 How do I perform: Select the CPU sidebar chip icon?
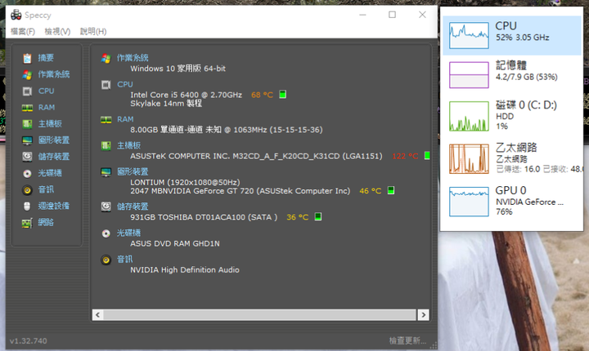[27, 91]
